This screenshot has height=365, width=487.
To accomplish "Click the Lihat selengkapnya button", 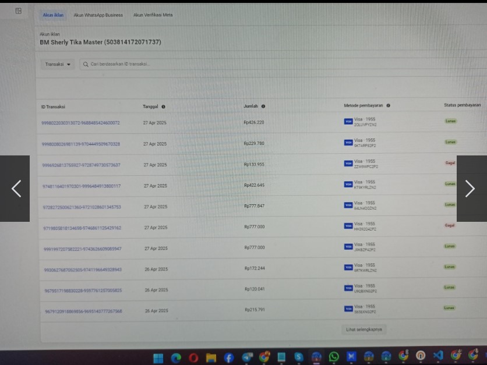I will pyautogui.click(x=364, y=329).
